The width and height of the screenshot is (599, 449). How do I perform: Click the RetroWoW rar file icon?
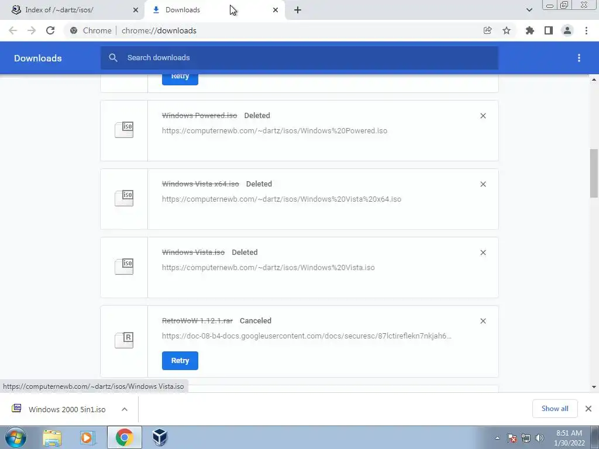click(x=124, y=340)
